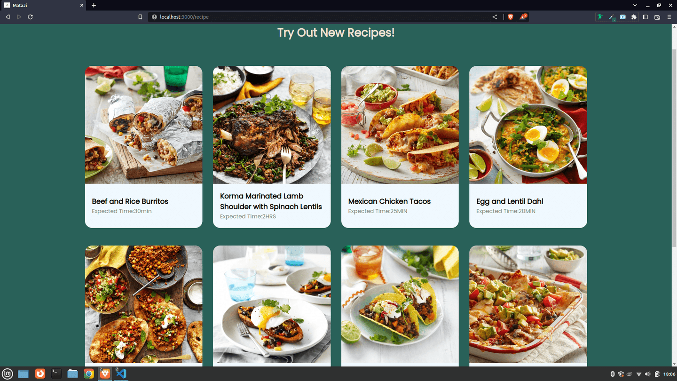Open the Linux Mint start menu
Screen dimensions: 677x381
(8, 374)
